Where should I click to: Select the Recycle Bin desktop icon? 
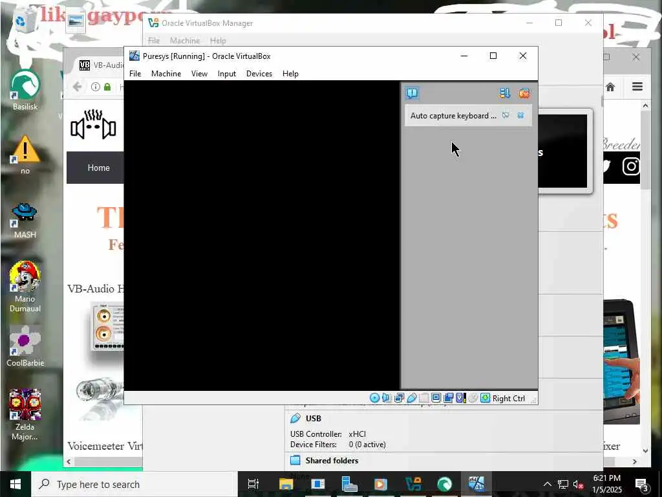[x=24, y=21]
